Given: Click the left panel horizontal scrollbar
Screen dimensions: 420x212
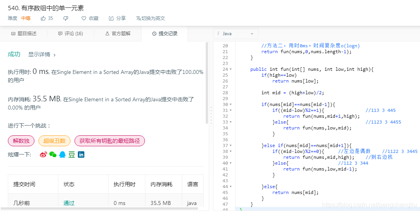Looking at the screenshot, I should 100,208.
